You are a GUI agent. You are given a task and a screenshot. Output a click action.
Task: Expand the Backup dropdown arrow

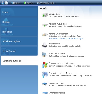[x=21, y=3]
